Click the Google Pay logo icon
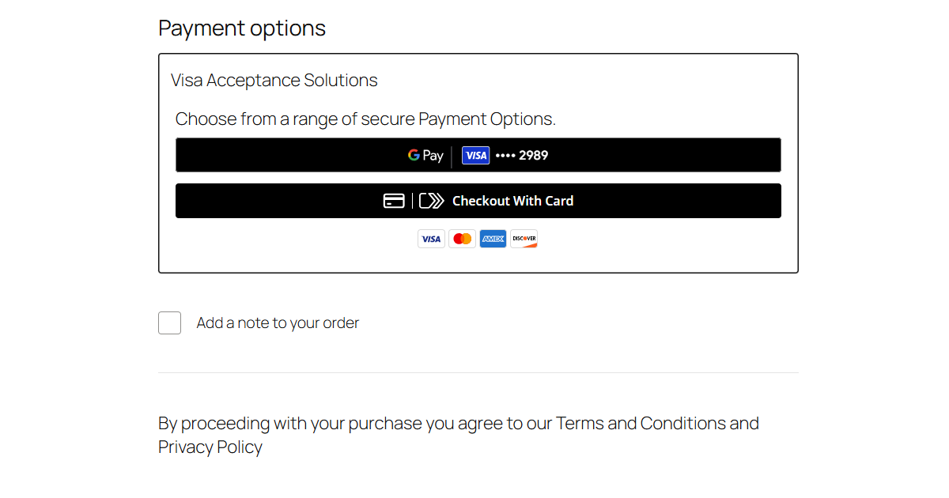The image size is (949, 498). pyautogui.click(x=412, y=155)
